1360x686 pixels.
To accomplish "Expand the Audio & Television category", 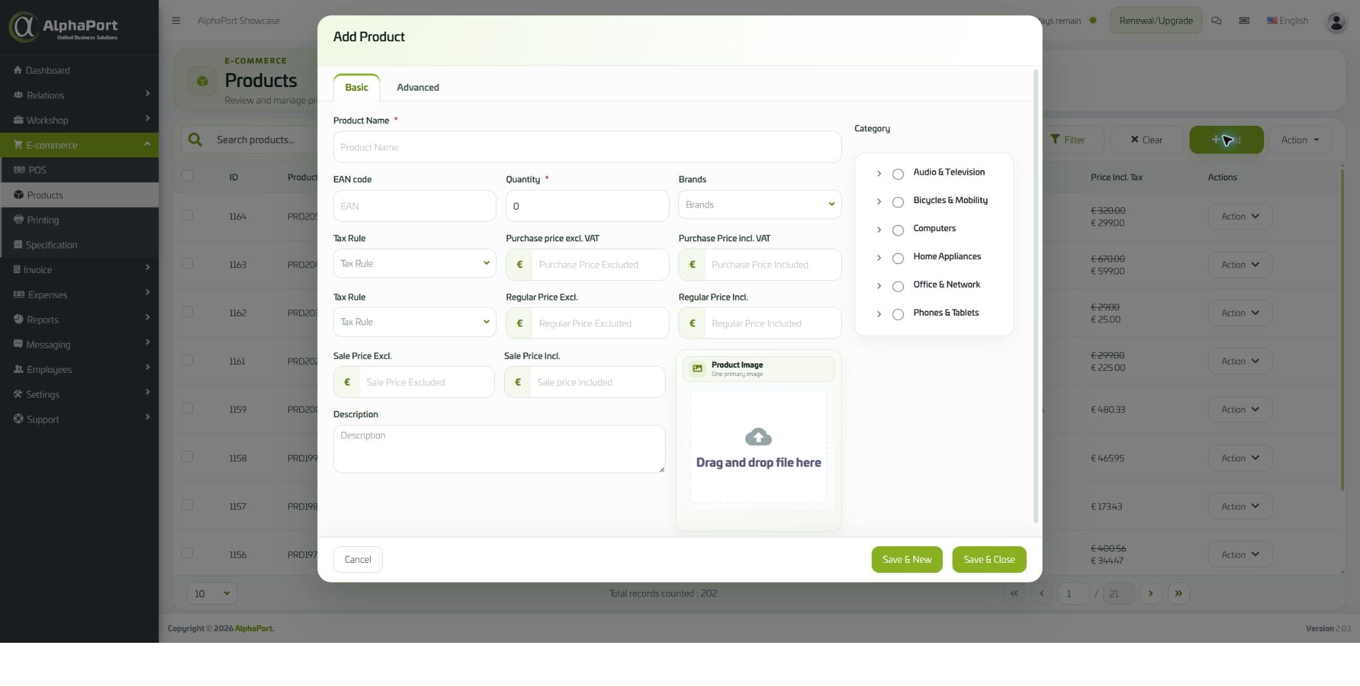I will click(879, 173).
